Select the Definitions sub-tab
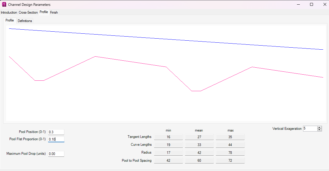329x171 pixels. coord(25,21)
